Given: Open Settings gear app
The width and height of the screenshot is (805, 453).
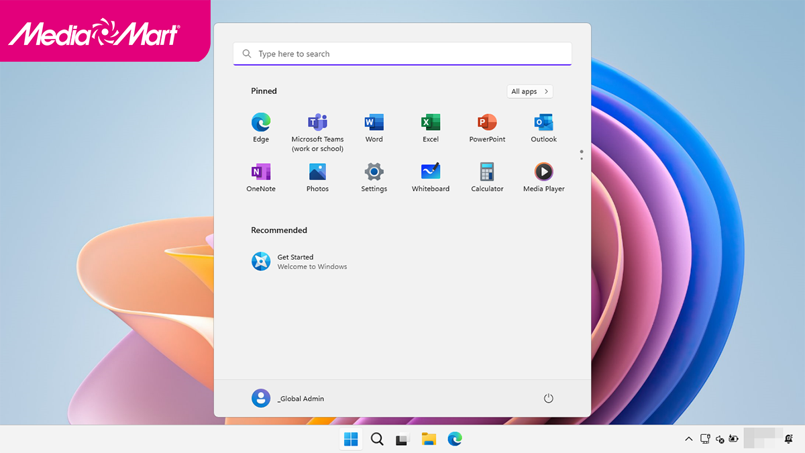Looking at the screenshot, I should [374, 172].
